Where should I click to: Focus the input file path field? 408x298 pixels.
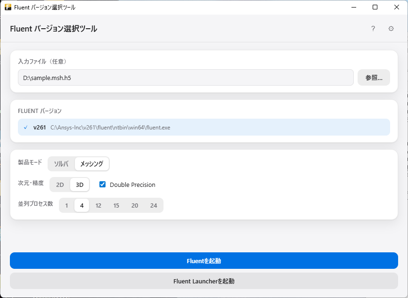186,78
